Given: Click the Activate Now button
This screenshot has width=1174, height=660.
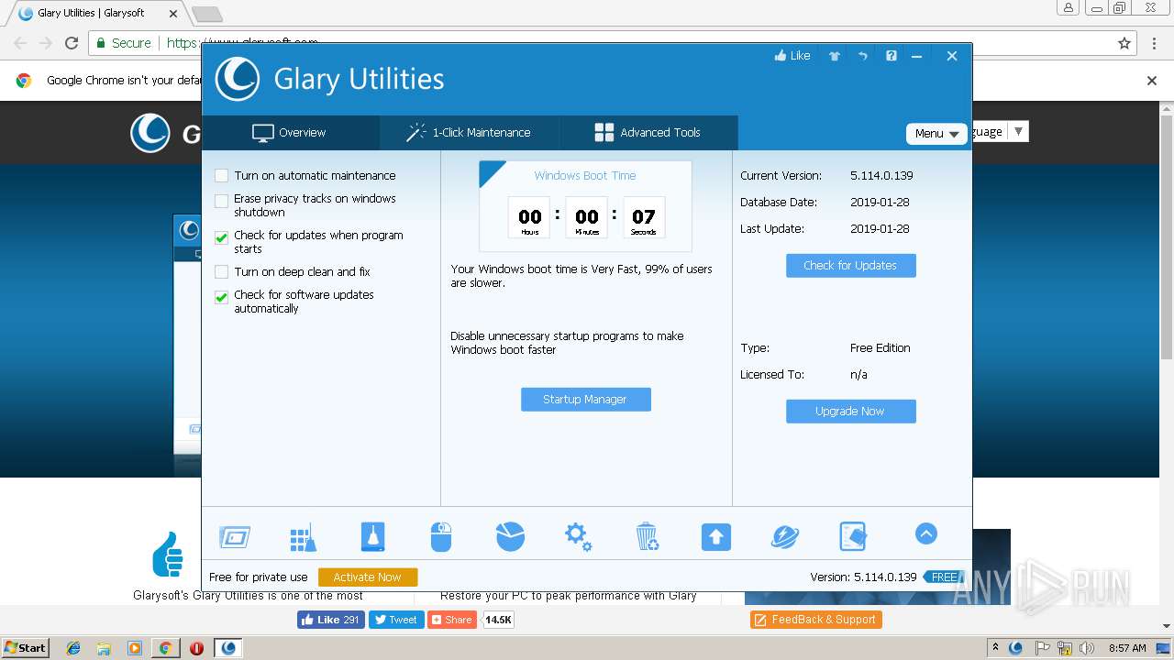Looking at the screenshot, I should (368, 577).
